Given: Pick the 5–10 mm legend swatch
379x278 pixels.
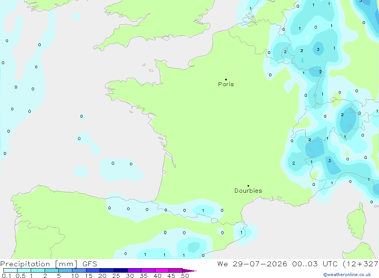Looking at the screenshot, I should pyautogui.click(x=66, y=270).
